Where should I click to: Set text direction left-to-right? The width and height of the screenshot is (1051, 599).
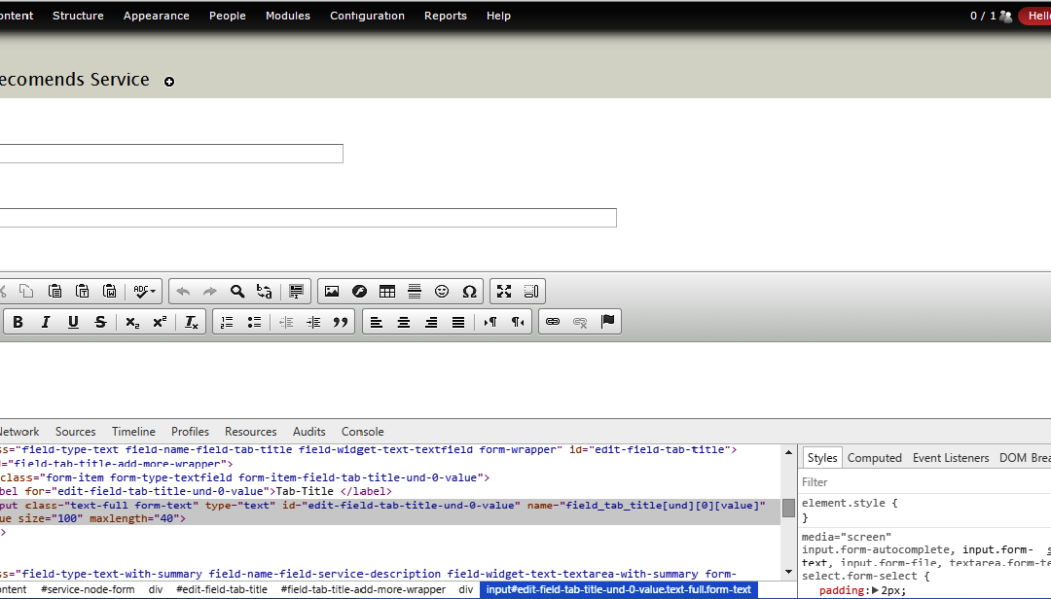489,322
